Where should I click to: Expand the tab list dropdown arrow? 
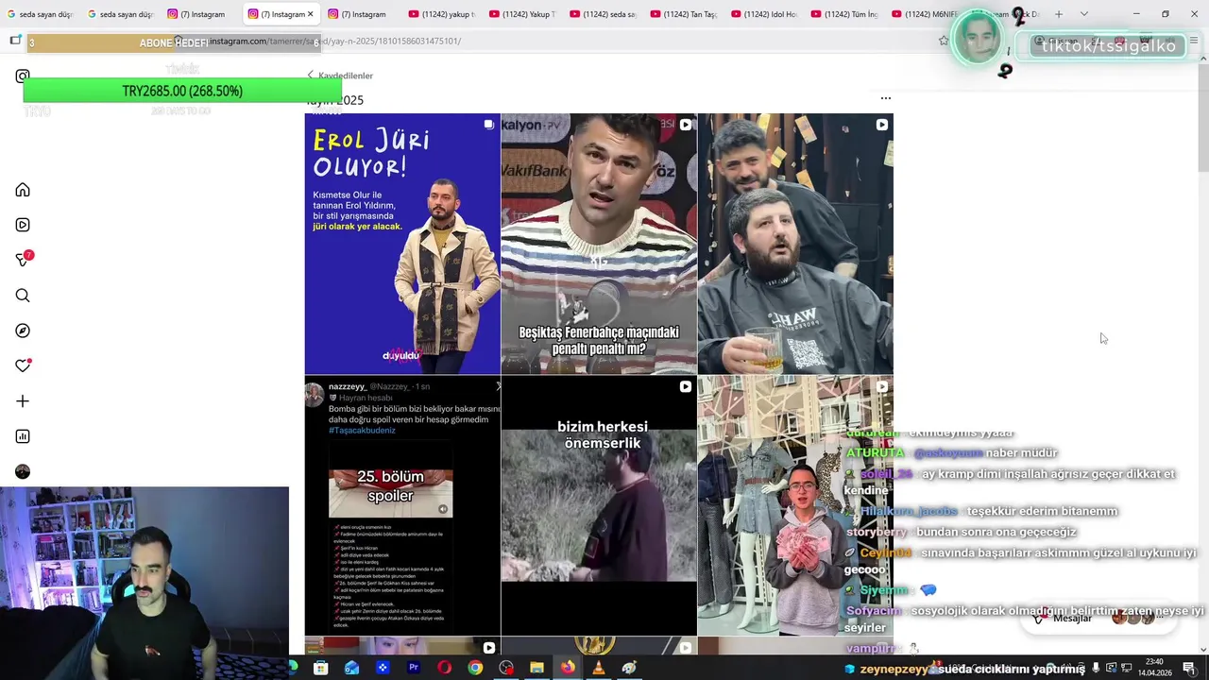(1083, 14)
